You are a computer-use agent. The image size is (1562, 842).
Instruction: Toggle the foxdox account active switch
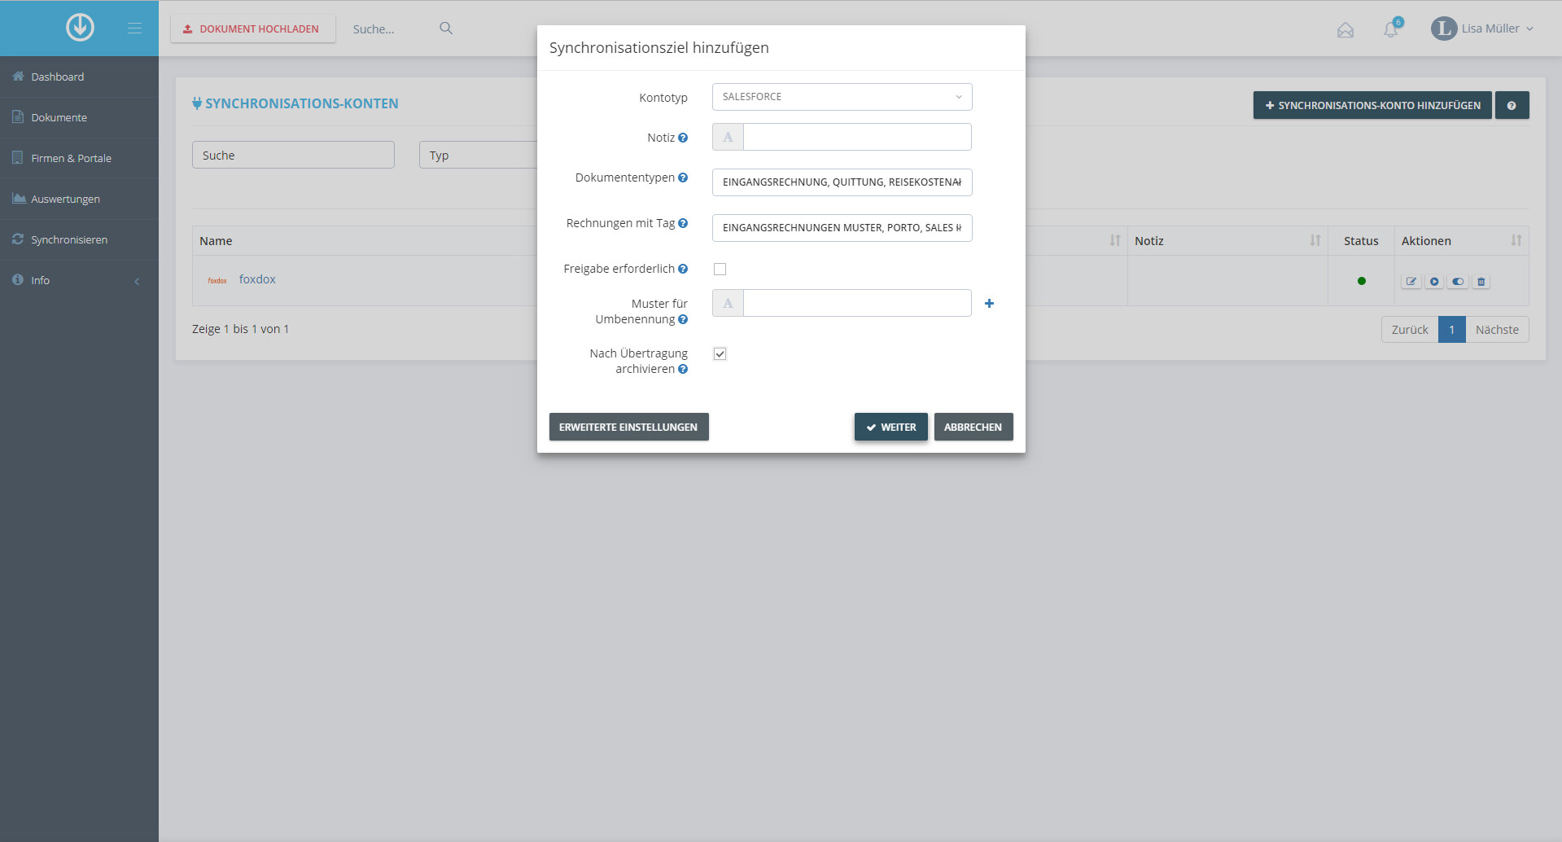pos(1458,282)
